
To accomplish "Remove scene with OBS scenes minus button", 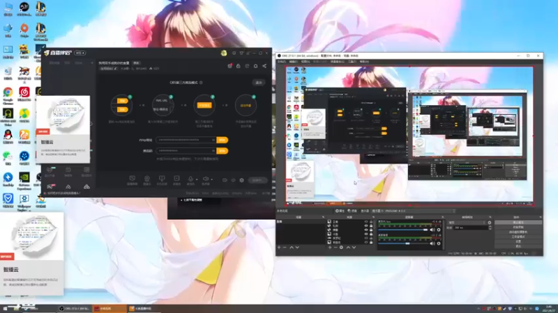I will 285,248.
